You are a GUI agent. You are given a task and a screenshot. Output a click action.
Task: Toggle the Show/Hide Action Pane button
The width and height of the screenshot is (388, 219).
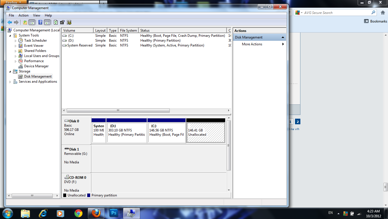pyautogui.click(x=47, y=22)
